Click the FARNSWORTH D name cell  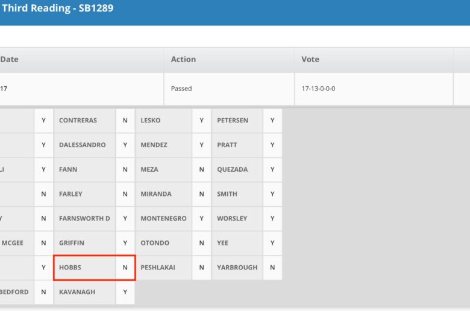(84, 219)
